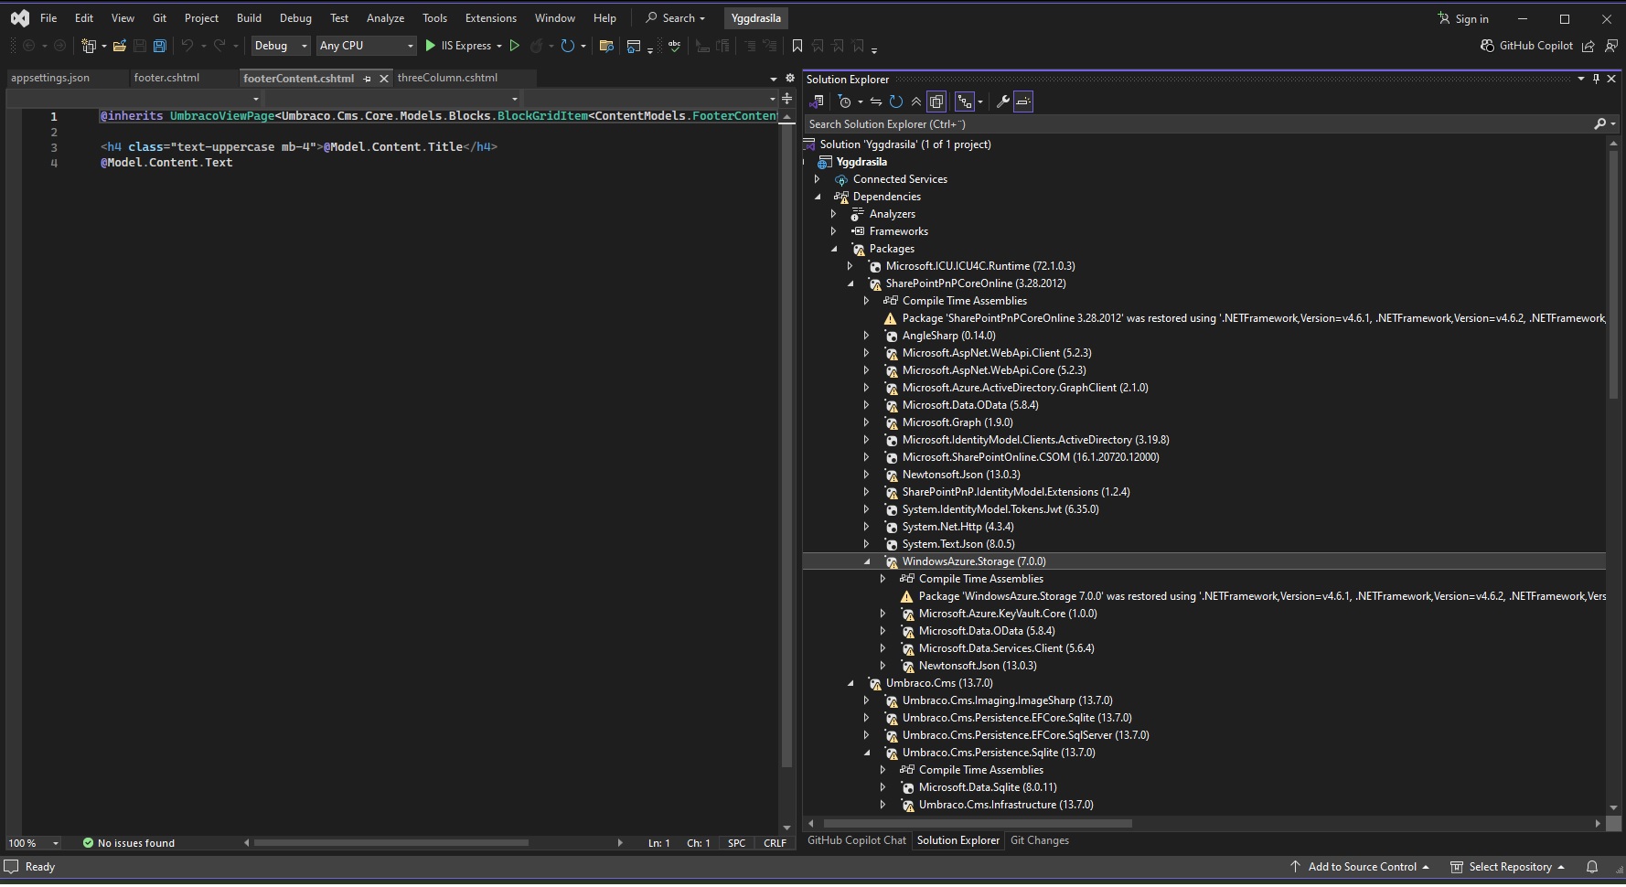Click the Solution Explorer vertical scrollbar thumb
The image size is (1626, 887).
tap(1613, 274)
